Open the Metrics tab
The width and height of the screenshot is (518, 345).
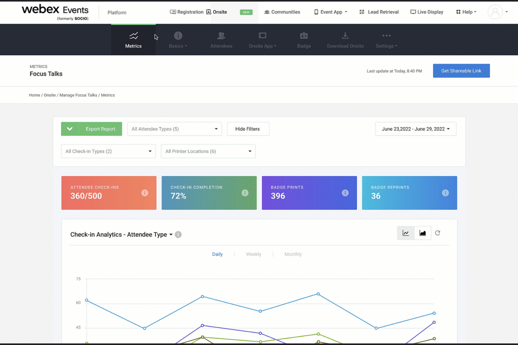pos(133,40)
